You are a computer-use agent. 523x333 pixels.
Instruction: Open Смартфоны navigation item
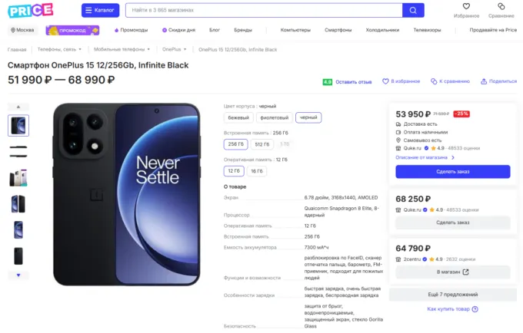click(x=338, y=30)
